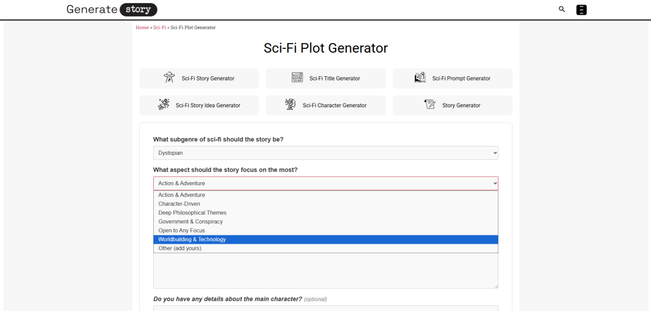Open the Sci-Fi breadcrumb link

(x=160, y=28)
